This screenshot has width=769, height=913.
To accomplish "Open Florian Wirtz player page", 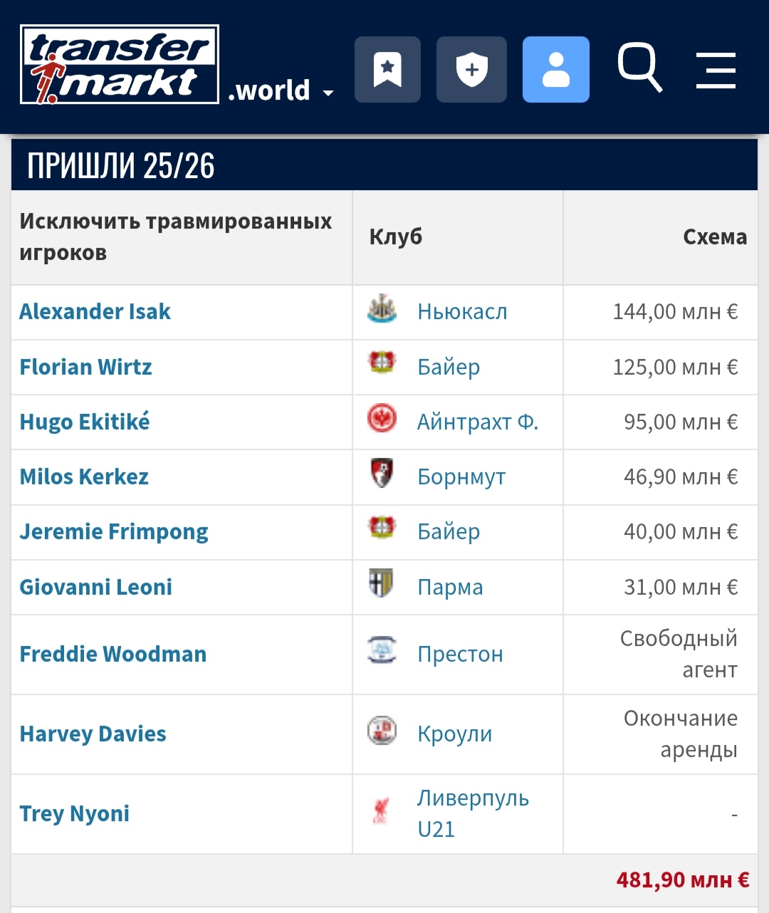I will click(x=85, y=367).
